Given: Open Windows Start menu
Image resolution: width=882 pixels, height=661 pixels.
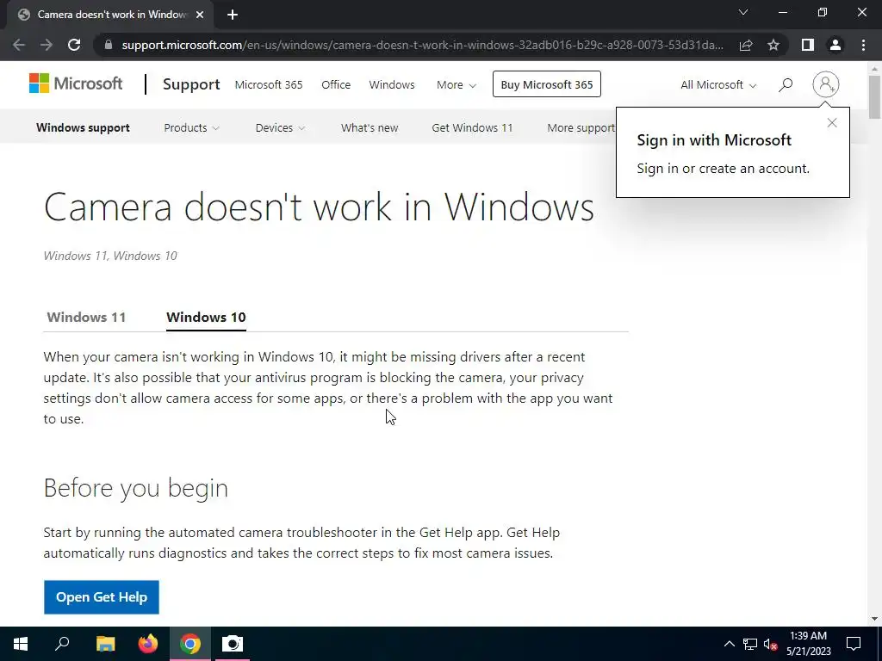Looking at the screenshot, I should 21,644.
